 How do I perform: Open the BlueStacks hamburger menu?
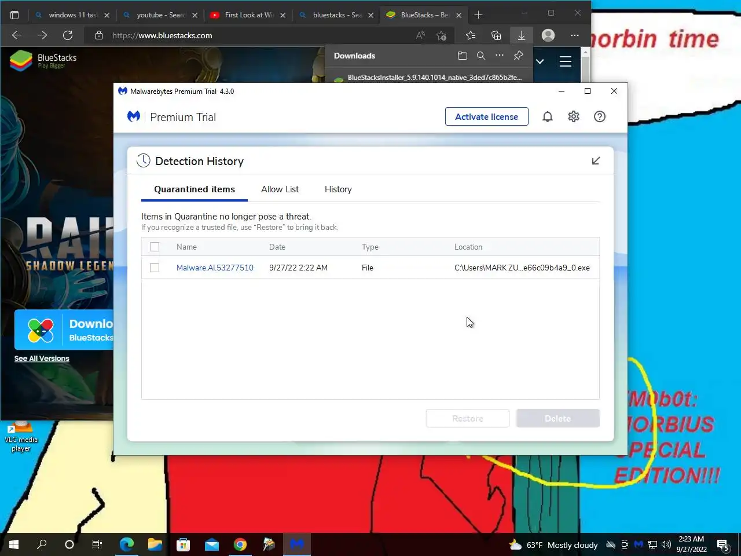pos(566,61)
